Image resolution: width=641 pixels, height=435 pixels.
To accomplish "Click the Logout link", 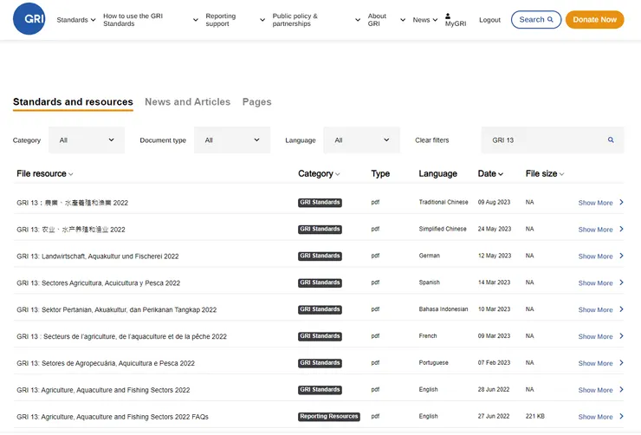I will point(489,20).
